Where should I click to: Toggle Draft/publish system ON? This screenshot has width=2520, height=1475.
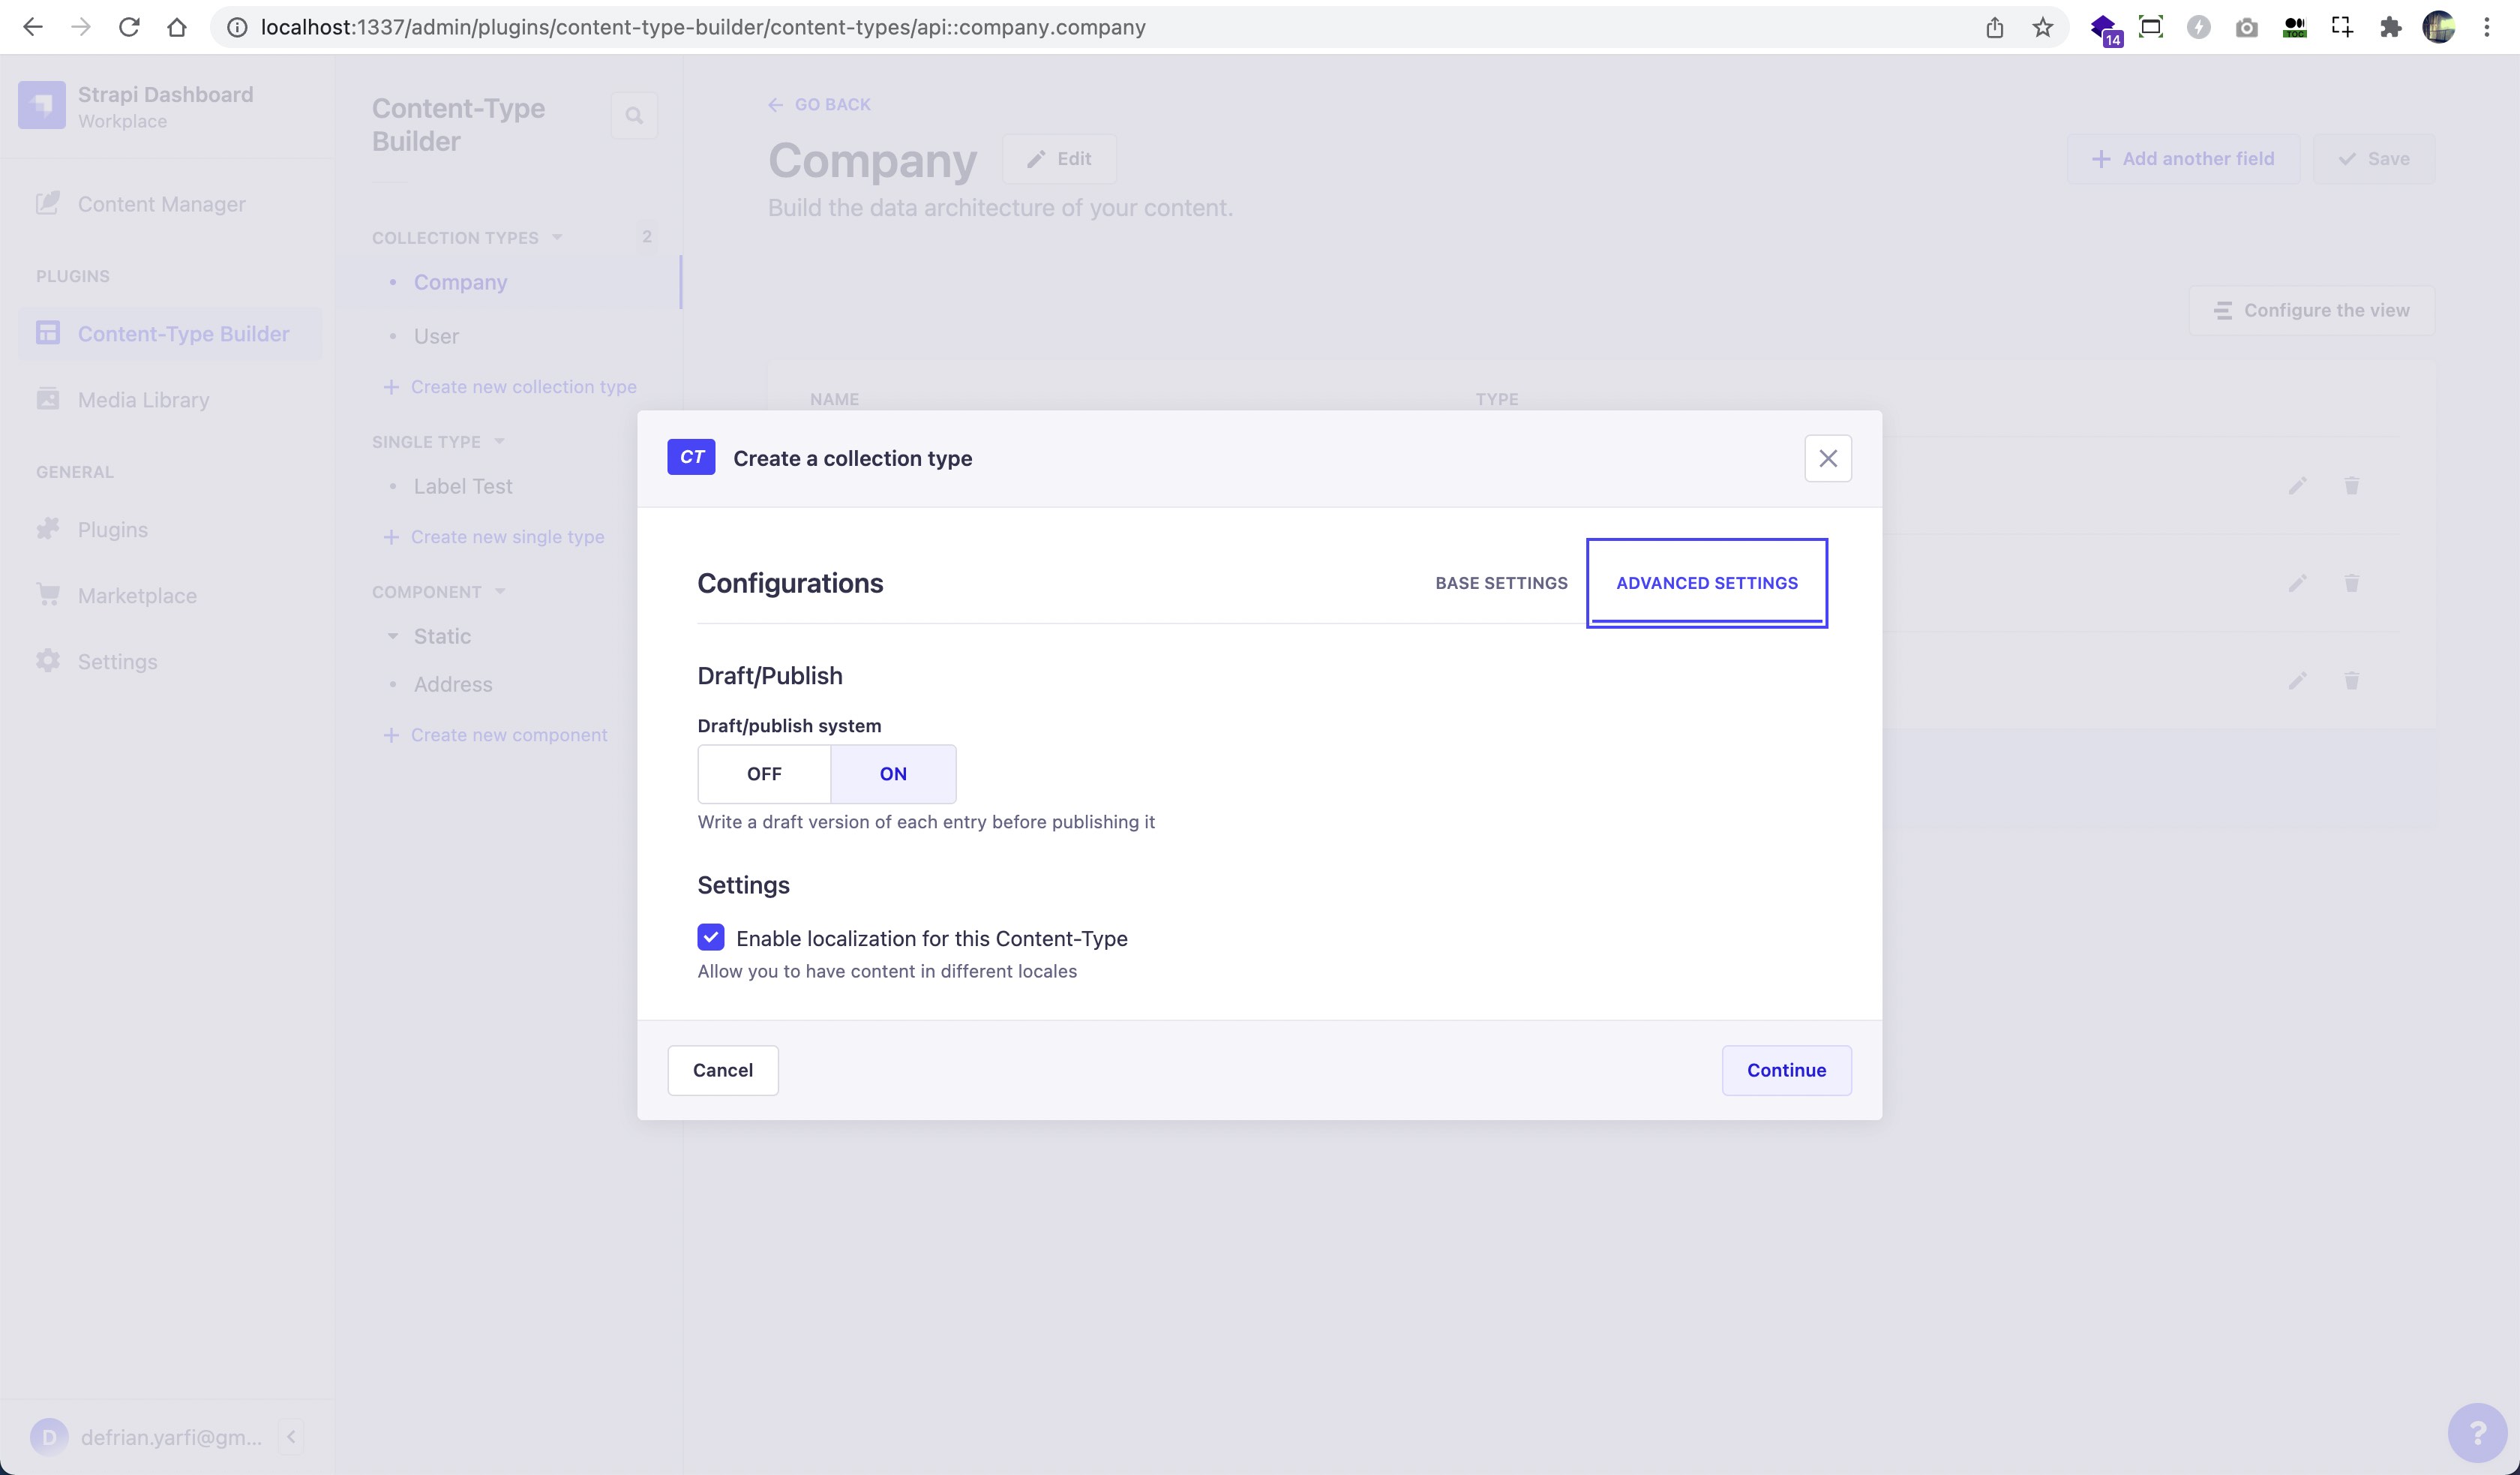point(893,773)
